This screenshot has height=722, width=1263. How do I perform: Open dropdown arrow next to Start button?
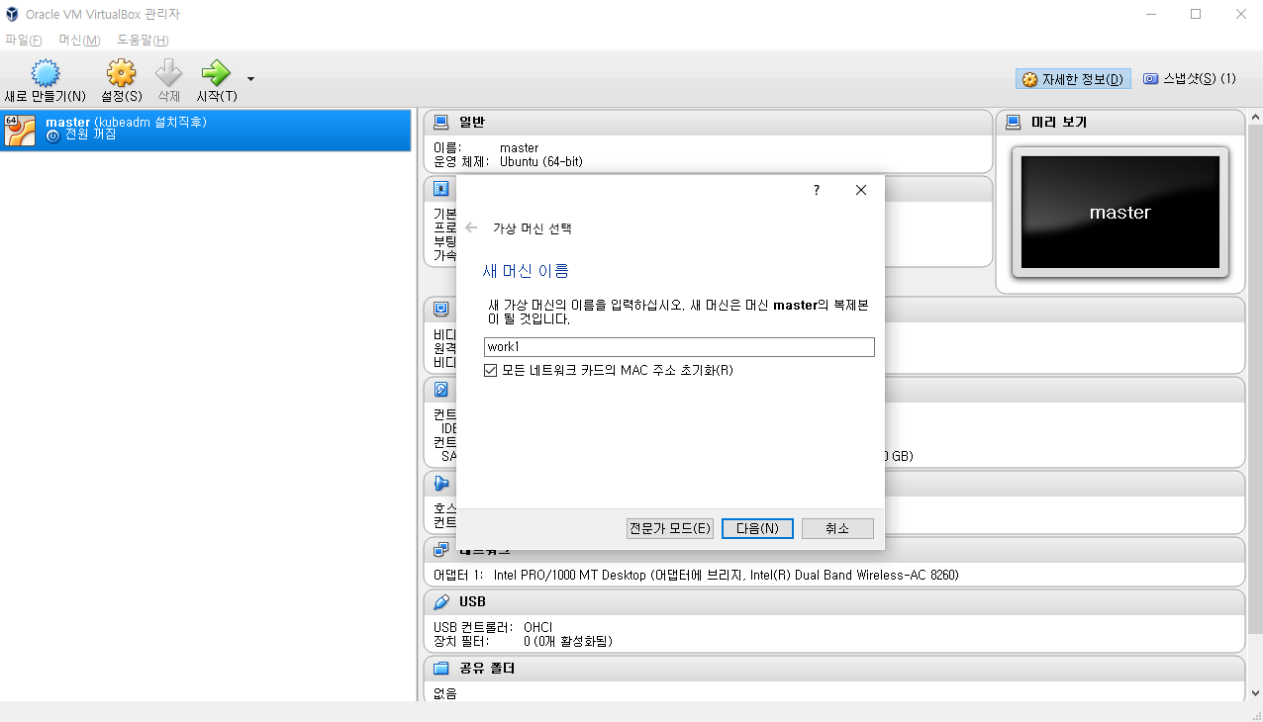coord(250,78)
